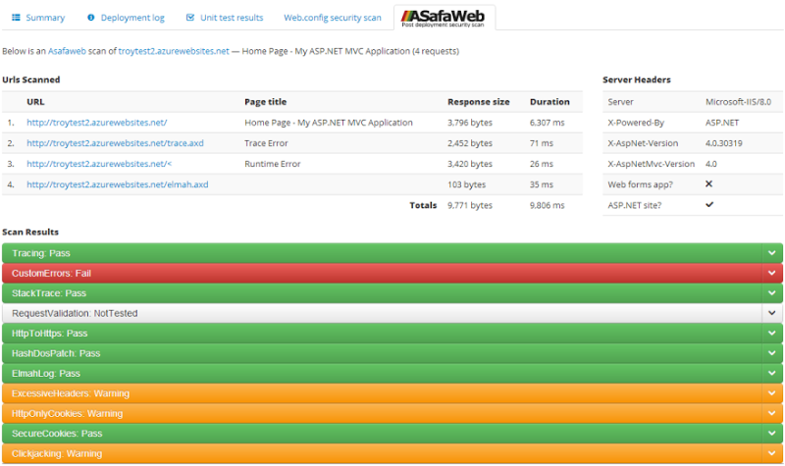785x466 pixels.
Task: Click the 3,796 bytes response size cell
Action: pyautogui.click(x=470, y=123)
